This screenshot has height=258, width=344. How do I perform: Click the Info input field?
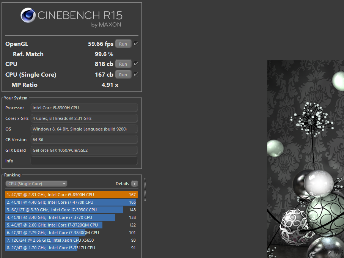tap(84, 161)
